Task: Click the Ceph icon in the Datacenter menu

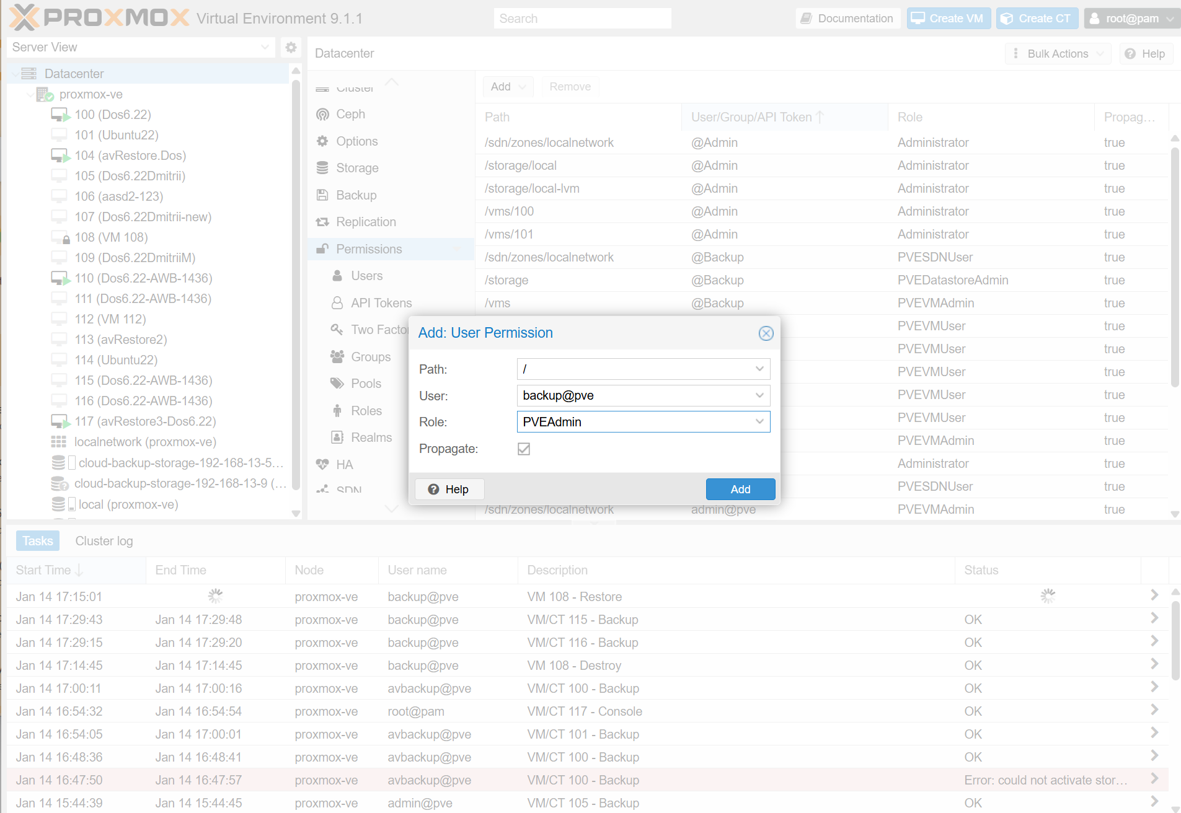Action: (322, 115)
